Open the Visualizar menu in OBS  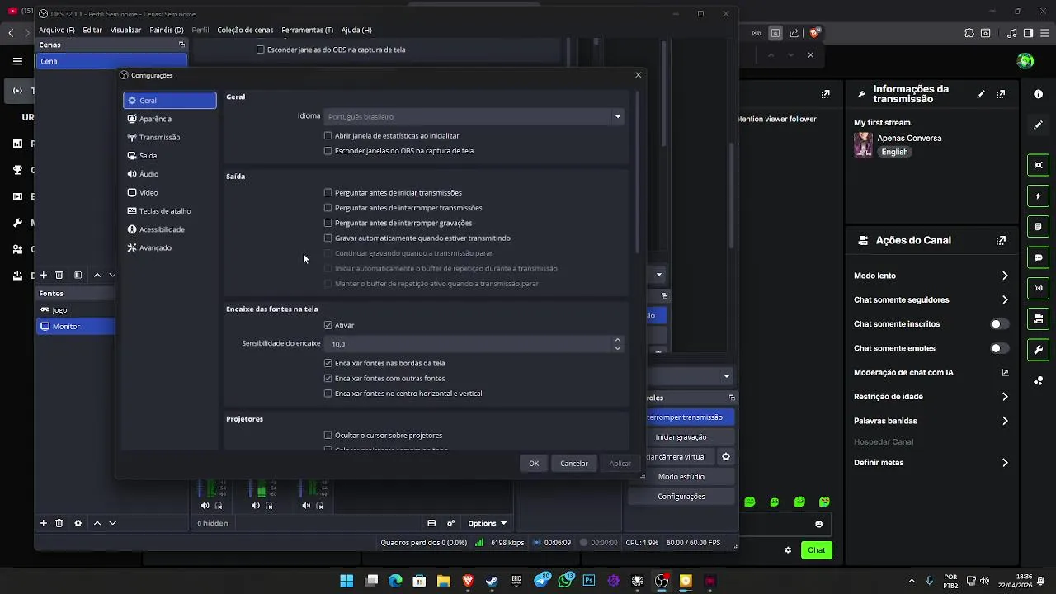pos(126,30)
